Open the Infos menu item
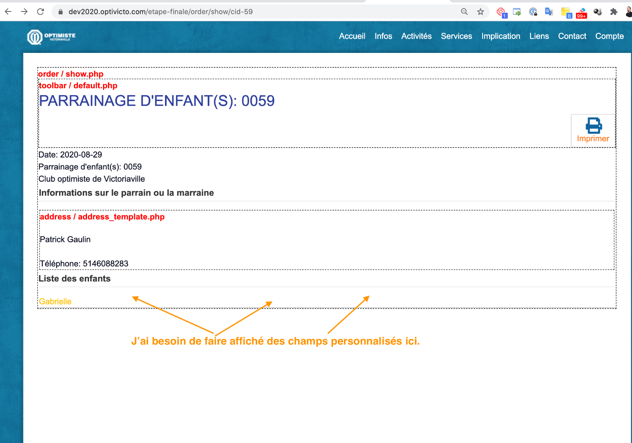This screenshot has width=632, height=443. pyautogui.click(x=383, y=36)
